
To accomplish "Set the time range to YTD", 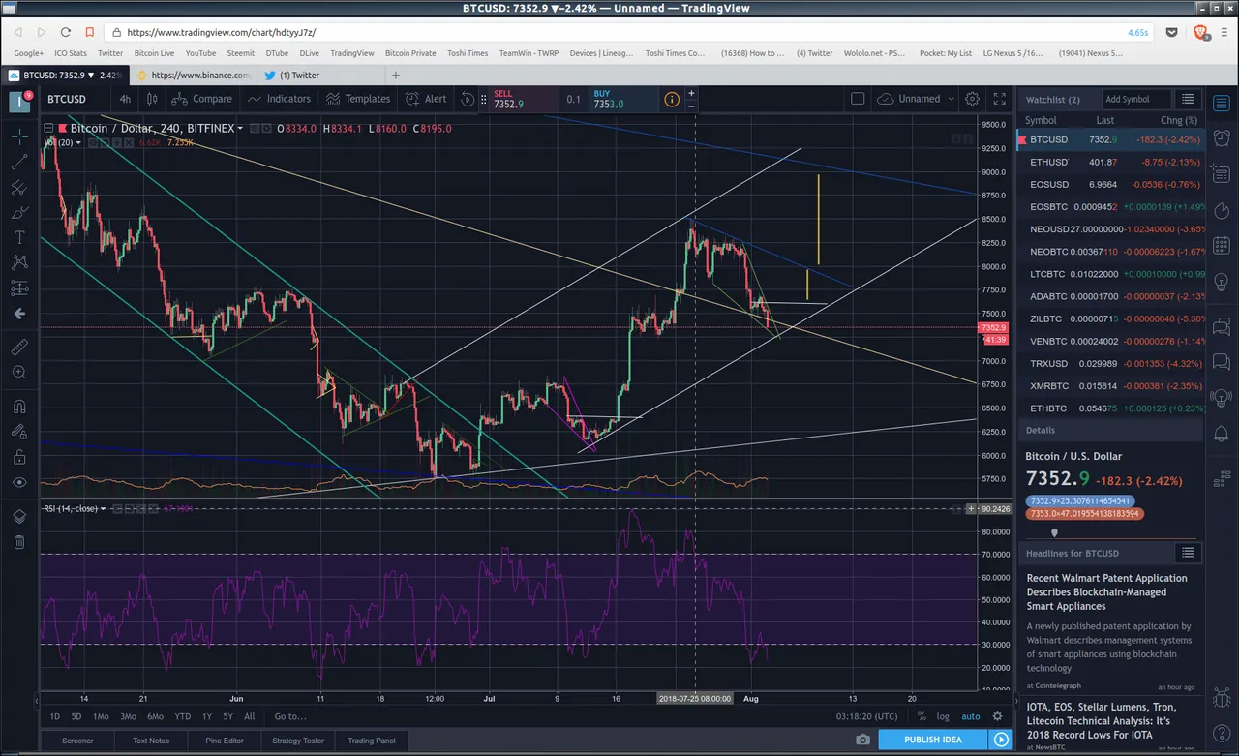I will [182, 716].
